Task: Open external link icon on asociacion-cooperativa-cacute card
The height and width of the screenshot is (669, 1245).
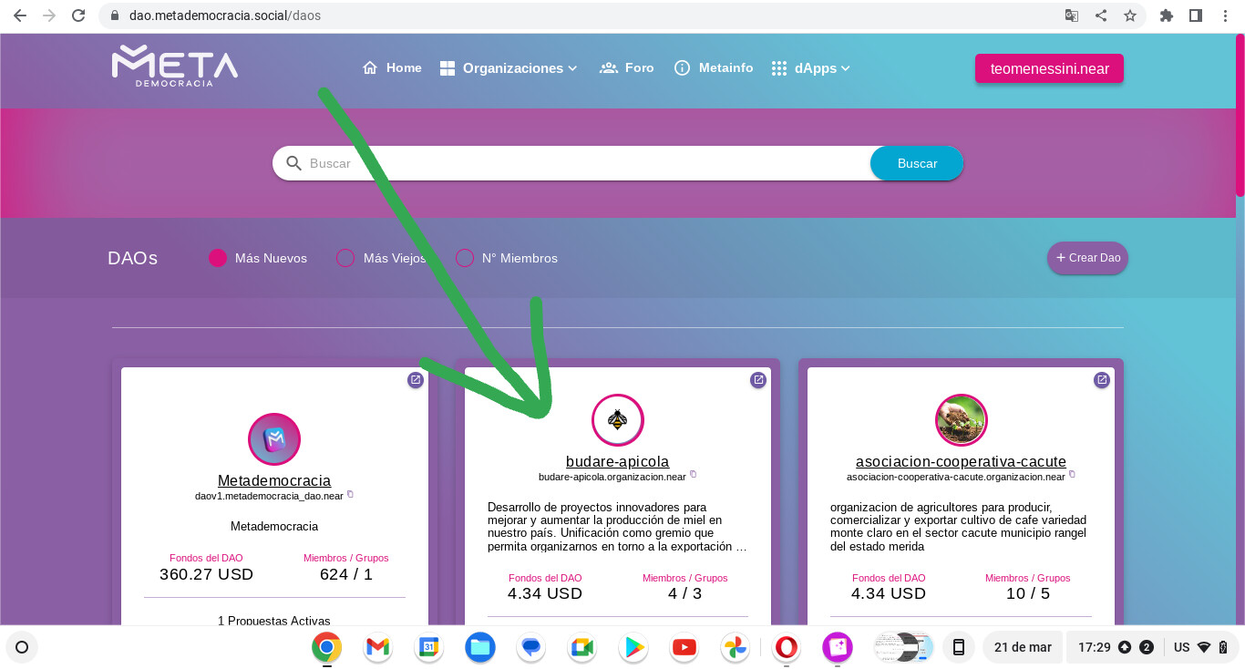Action: (1102, 380)
